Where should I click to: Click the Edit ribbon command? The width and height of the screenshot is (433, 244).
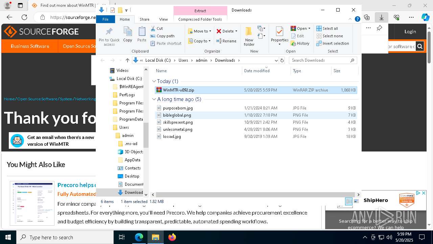[297, 36]
